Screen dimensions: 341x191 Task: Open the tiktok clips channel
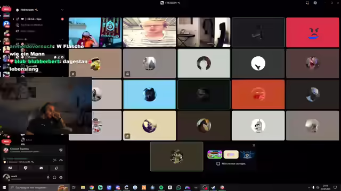click(x=34, y=19)
